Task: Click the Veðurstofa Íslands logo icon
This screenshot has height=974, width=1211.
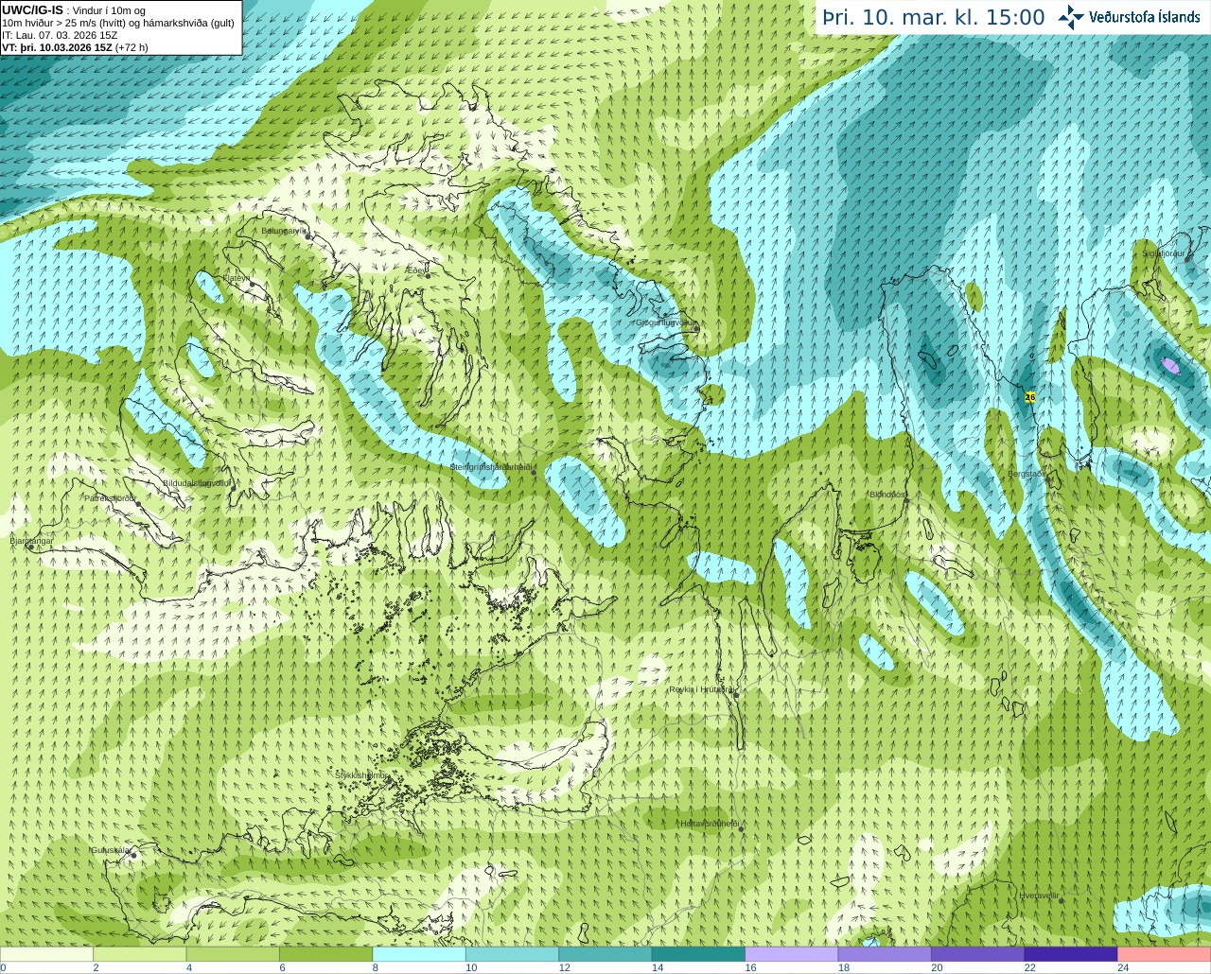Action: tap(1071, 17)
